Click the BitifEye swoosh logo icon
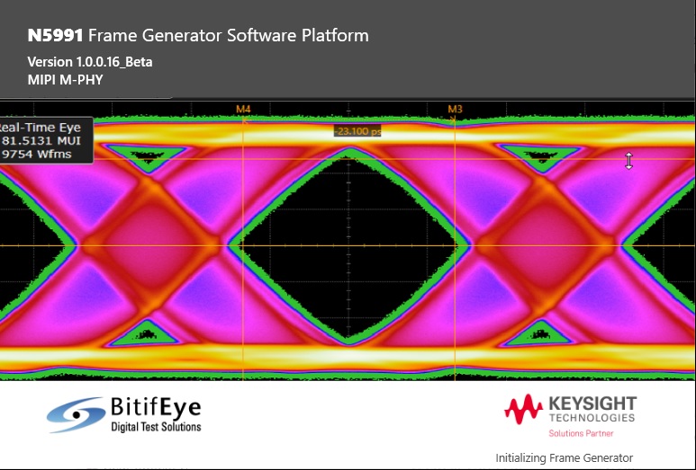696x470 pixels. (76, 413)
